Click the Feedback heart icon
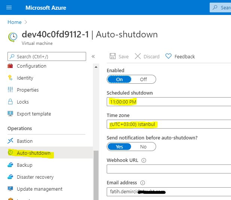The image size is (231, 200). pos(168,56)
